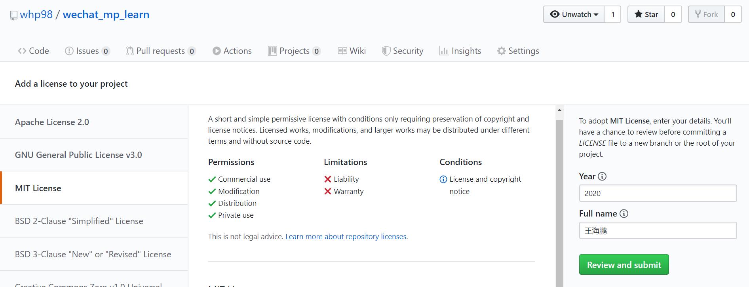749x287 pixels.
Task: Select GNU General Public License v3.0
Action: 94,155
